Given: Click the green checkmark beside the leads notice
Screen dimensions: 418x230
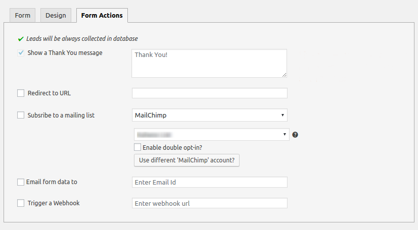Looking at the screenshot, I should tap(21, 39).
